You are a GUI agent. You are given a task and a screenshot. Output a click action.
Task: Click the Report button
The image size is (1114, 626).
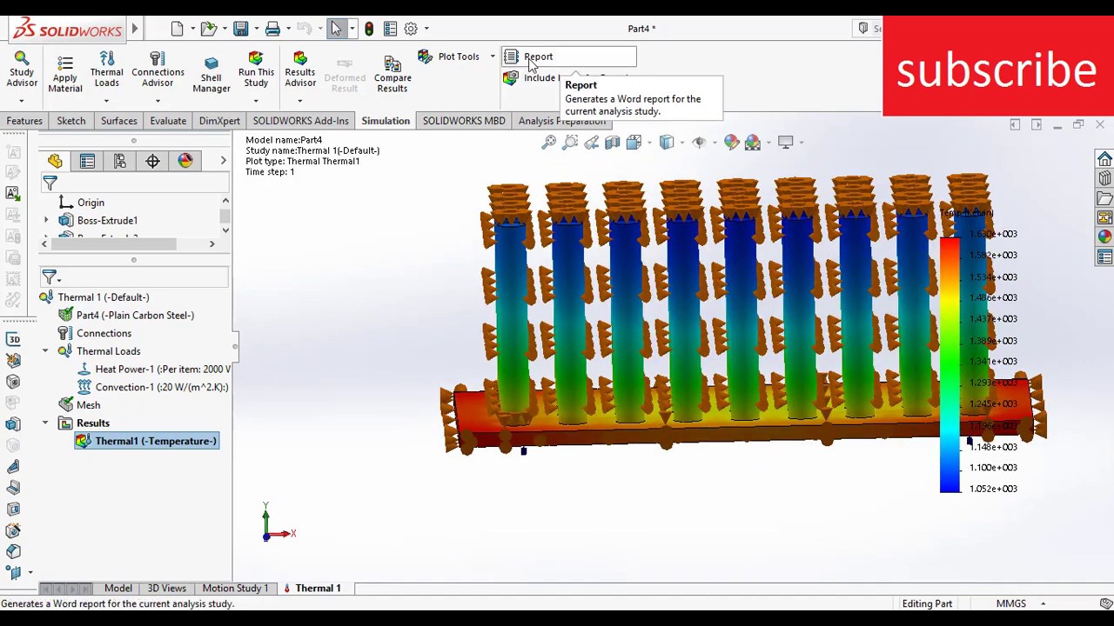(x=569, y=57)
